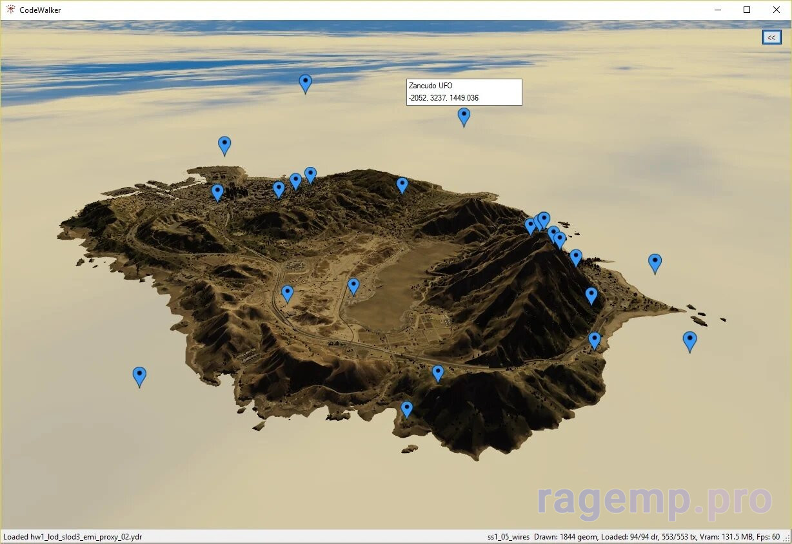Select the marker at the flat lakebed's left edge
This screenshot has width=792, height=544.
point(353,286)
